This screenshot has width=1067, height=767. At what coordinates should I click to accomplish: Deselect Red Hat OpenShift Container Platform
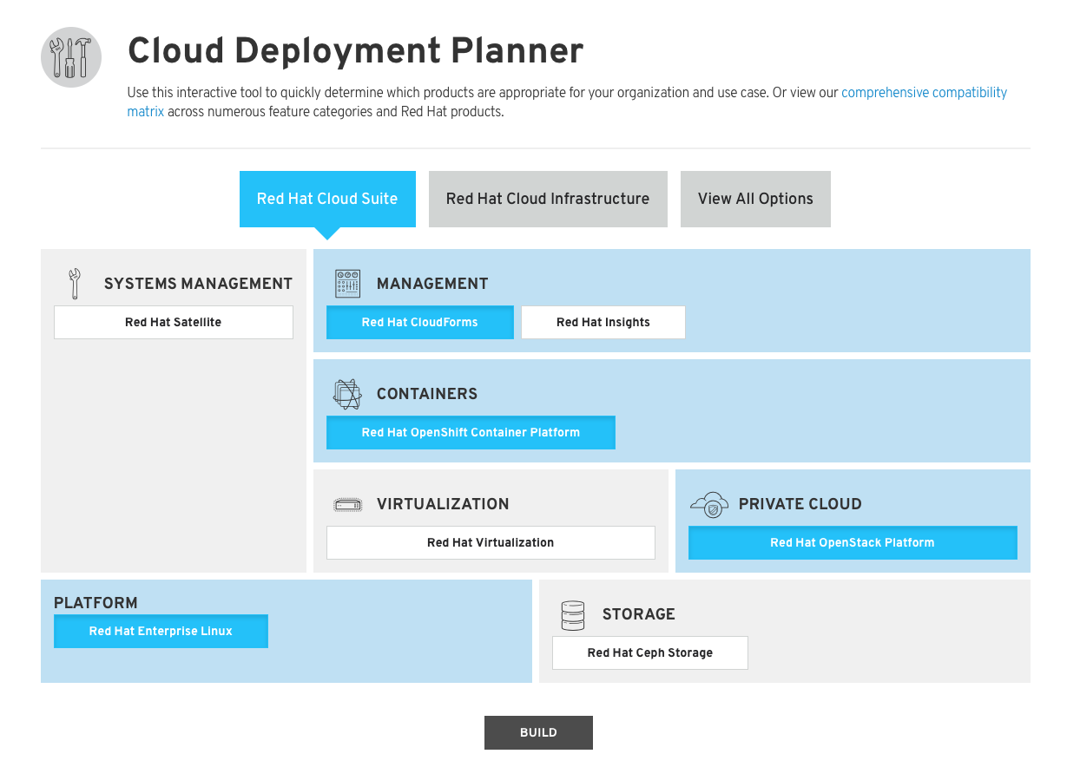click(x=471, y=432)
